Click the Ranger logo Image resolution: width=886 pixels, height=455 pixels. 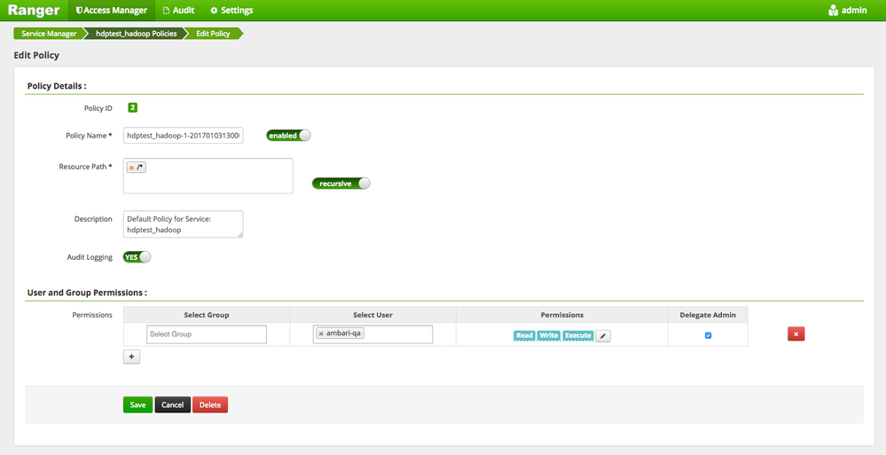[x=34, y=10]
